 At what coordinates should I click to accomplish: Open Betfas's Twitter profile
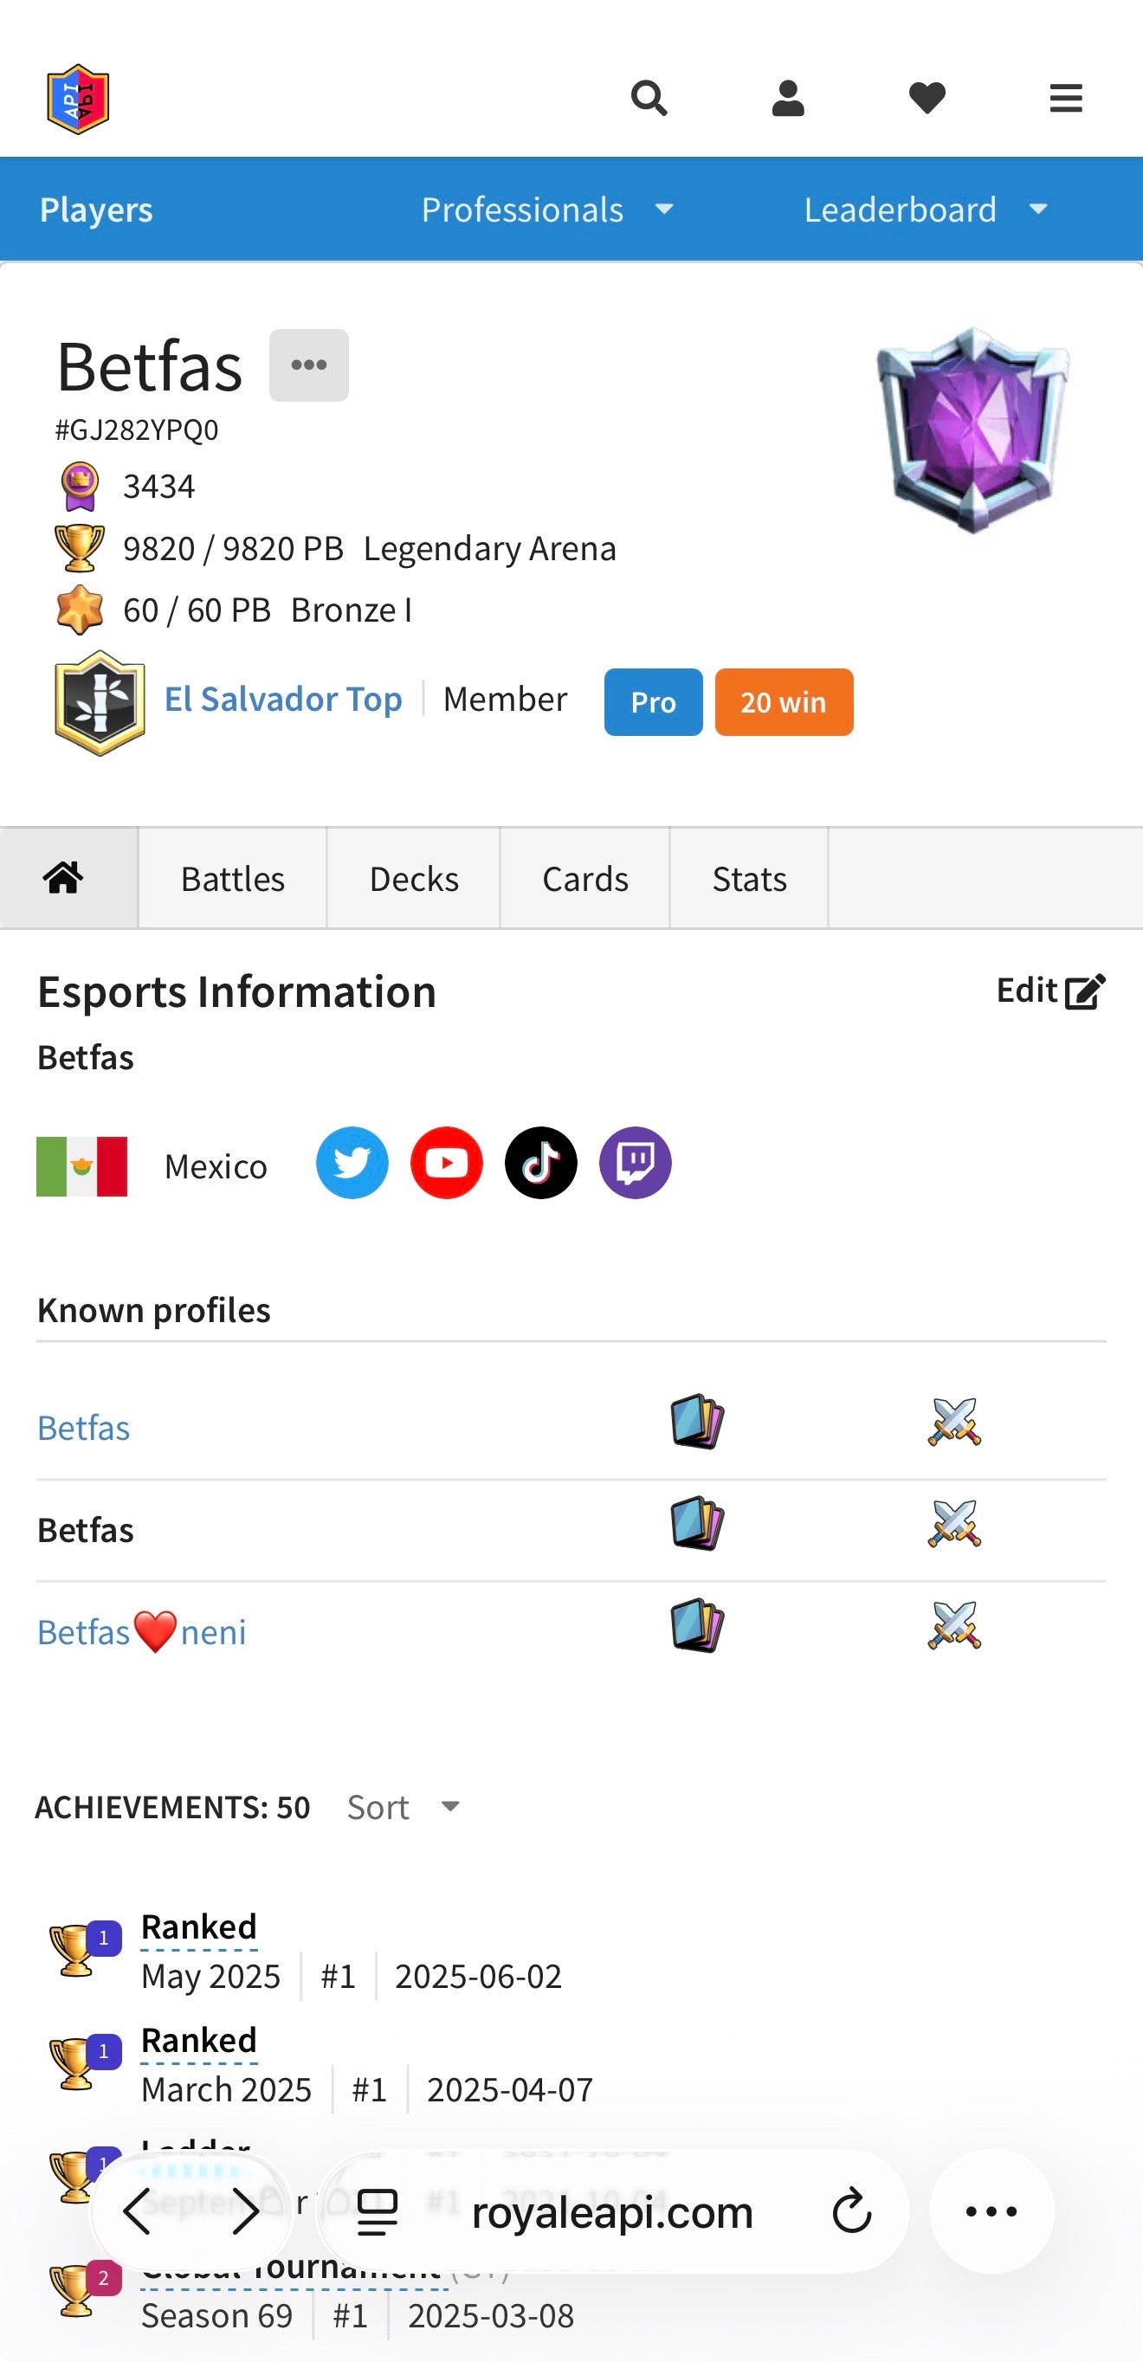point(352,1163)
